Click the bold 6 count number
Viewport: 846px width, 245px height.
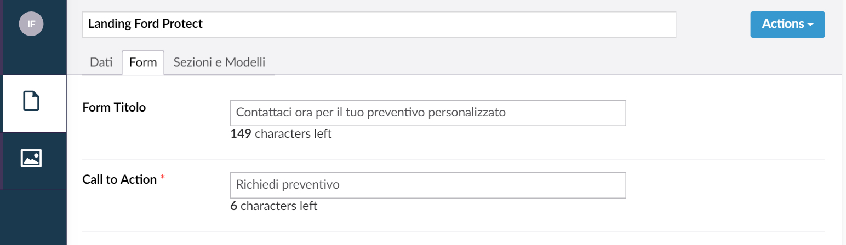coord(234,206)
